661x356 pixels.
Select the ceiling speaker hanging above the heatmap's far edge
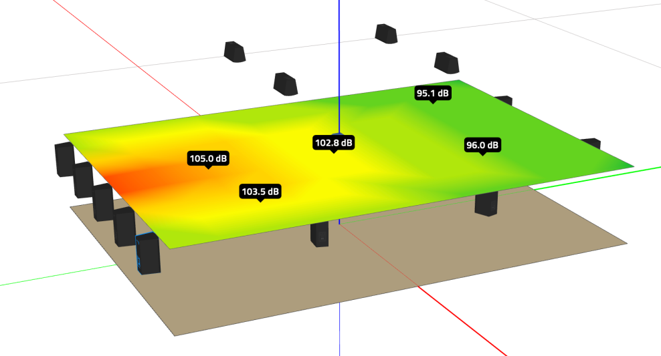coord(286,83)
